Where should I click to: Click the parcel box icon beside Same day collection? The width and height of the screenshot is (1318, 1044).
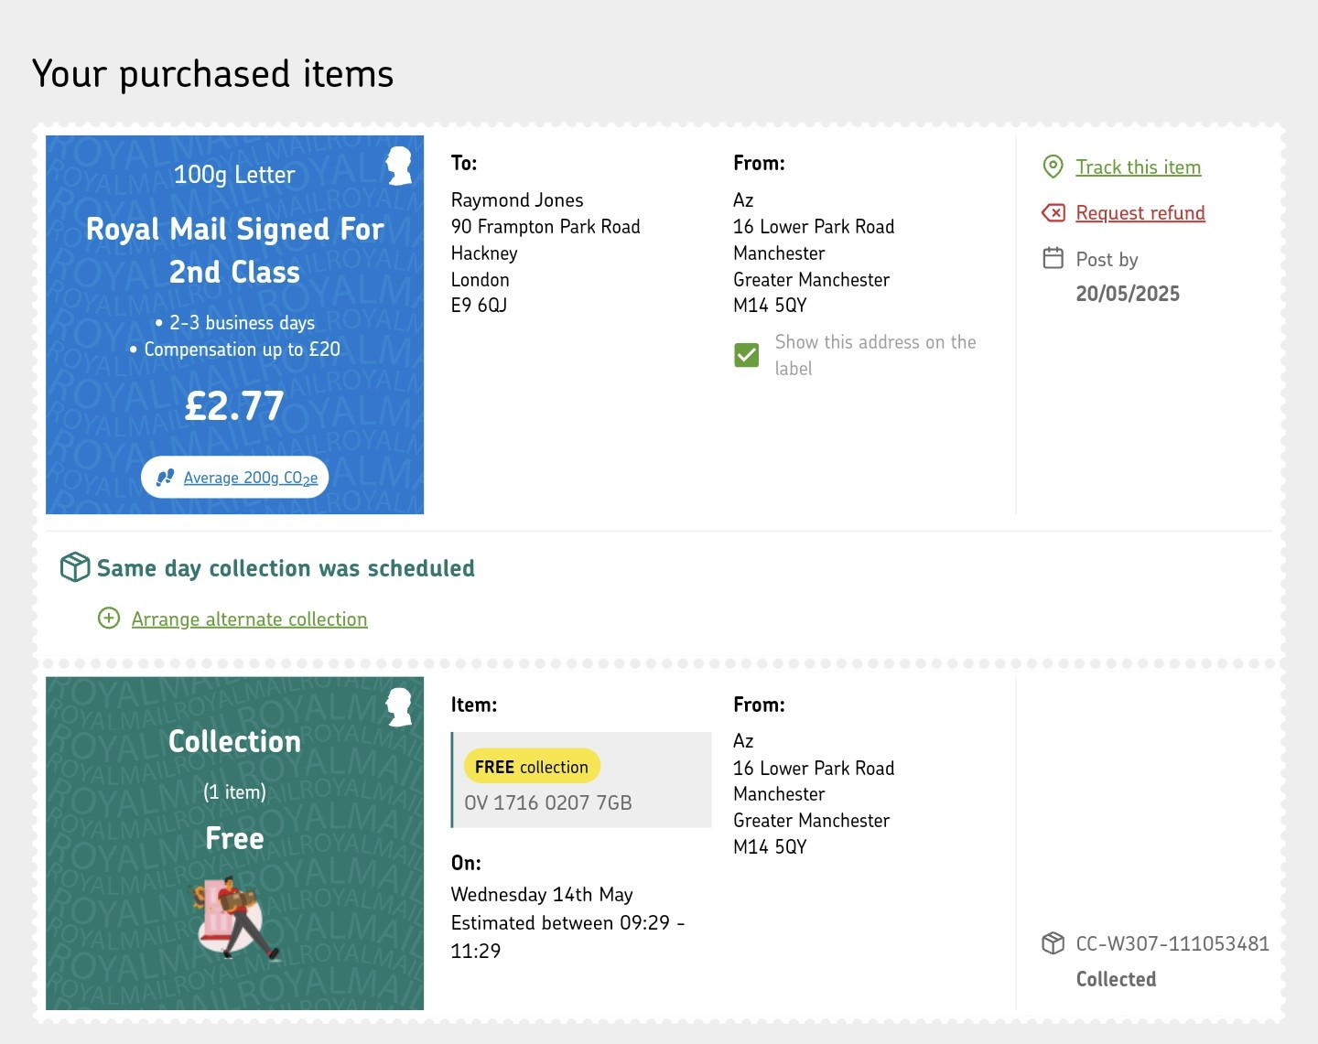point(75,567)
